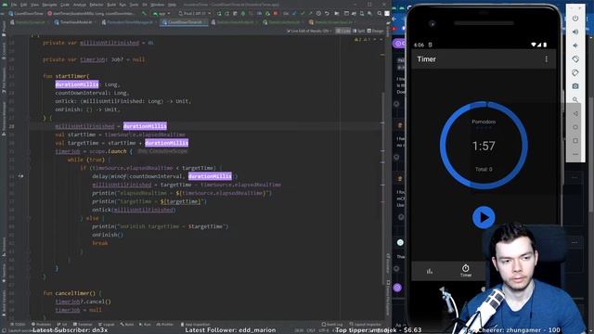Tap the blue play button in Timer app
The image size is (594, 334).
(484, 217)
